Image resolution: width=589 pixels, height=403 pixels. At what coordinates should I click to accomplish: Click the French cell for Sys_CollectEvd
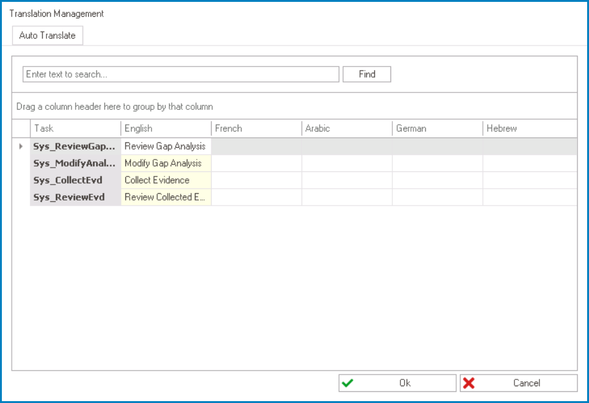click(256, 180)
